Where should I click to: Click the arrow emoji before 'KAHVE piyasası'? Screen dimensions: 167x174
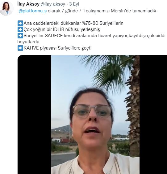[20, 48]
